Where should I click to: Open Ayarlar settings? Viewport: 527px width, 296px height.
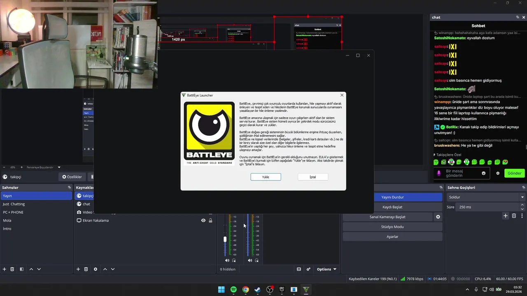392,236
